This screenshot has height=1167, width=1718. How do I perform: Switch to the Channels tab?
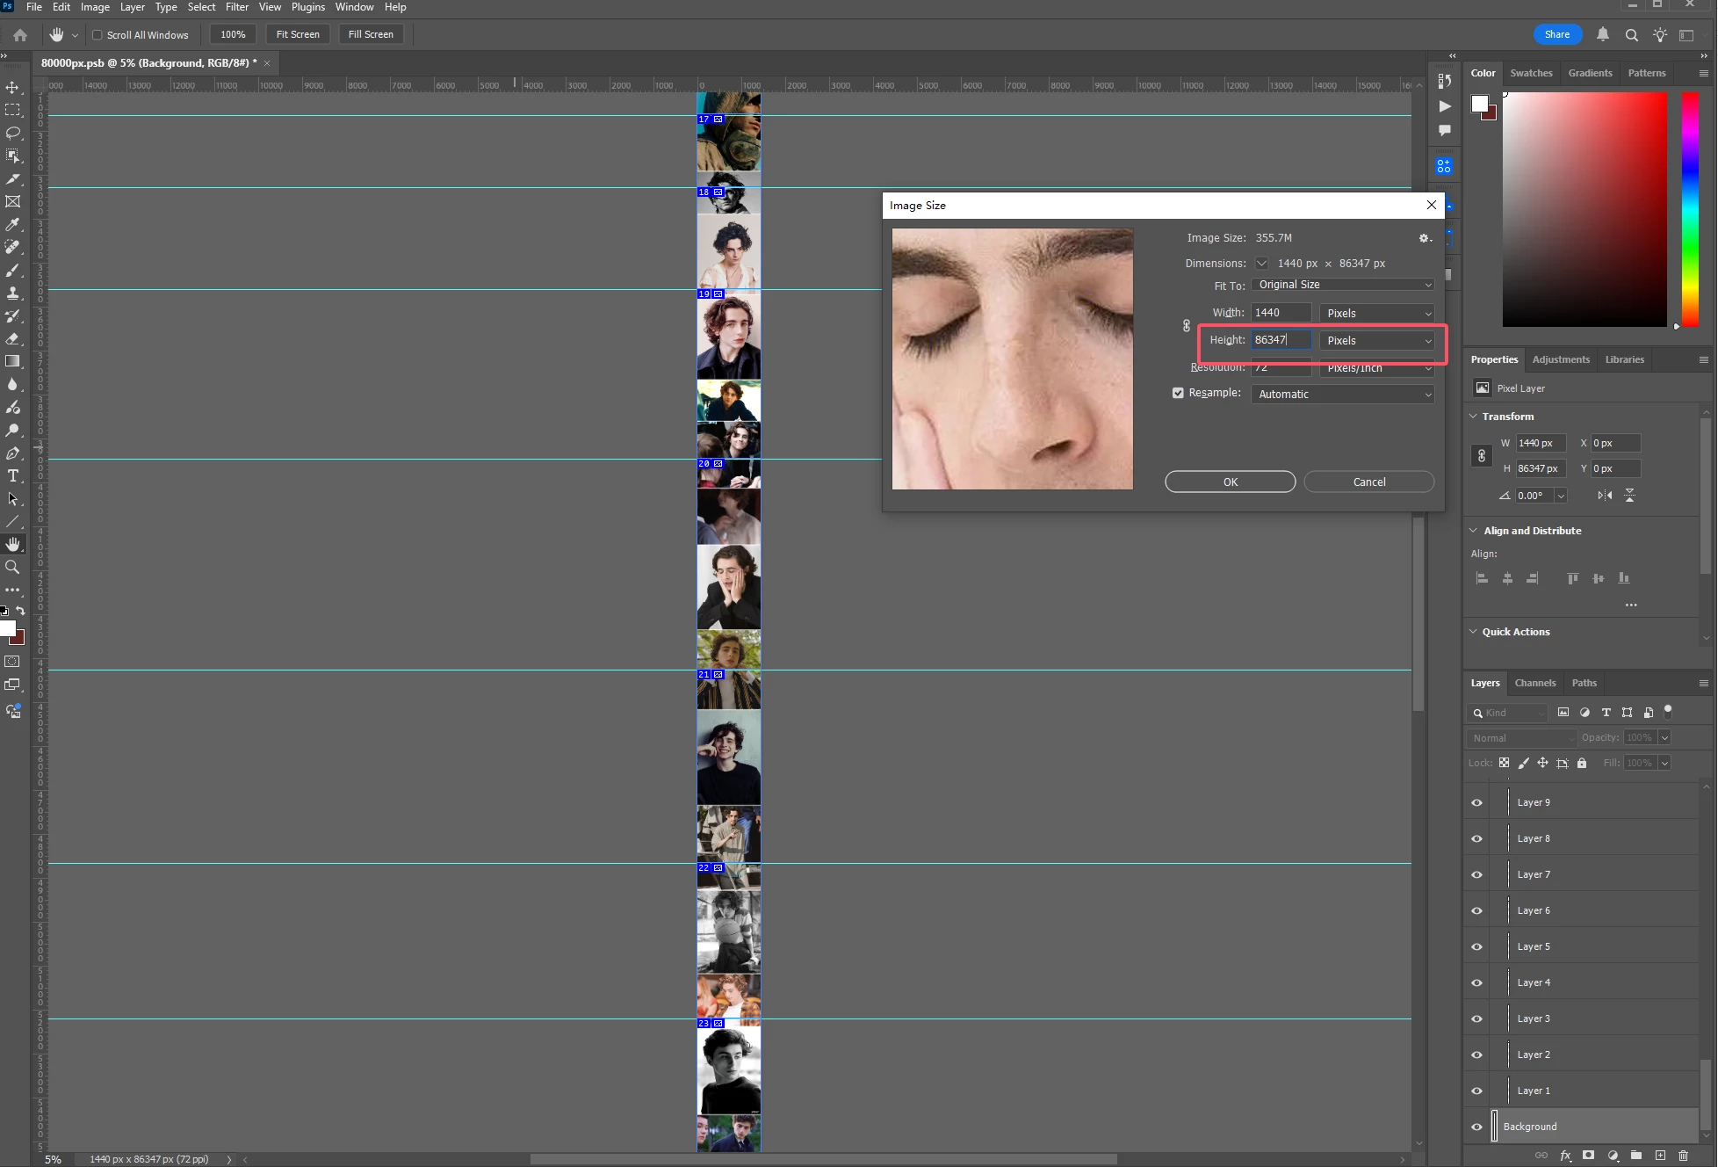[x=1534, y=683]
